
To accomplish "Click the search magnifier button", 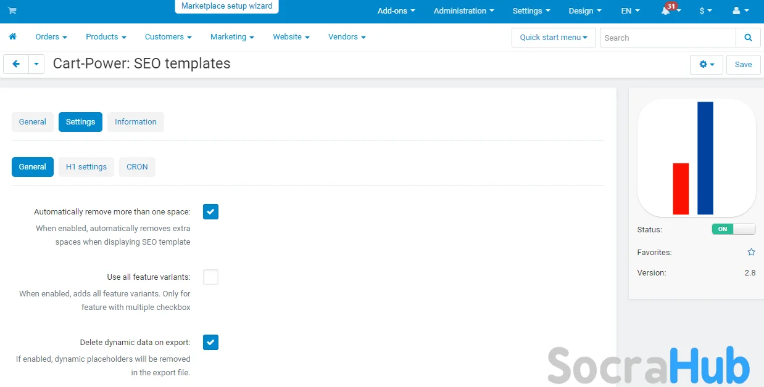I will (748, 38).
